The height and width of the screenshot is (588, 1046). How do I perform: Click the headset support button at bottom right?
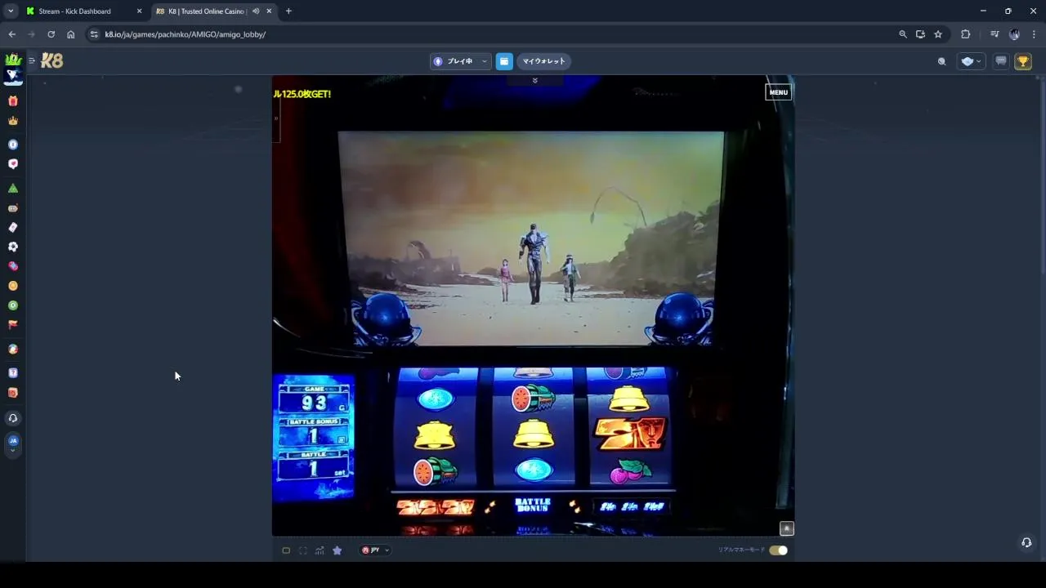(1026, 543)
